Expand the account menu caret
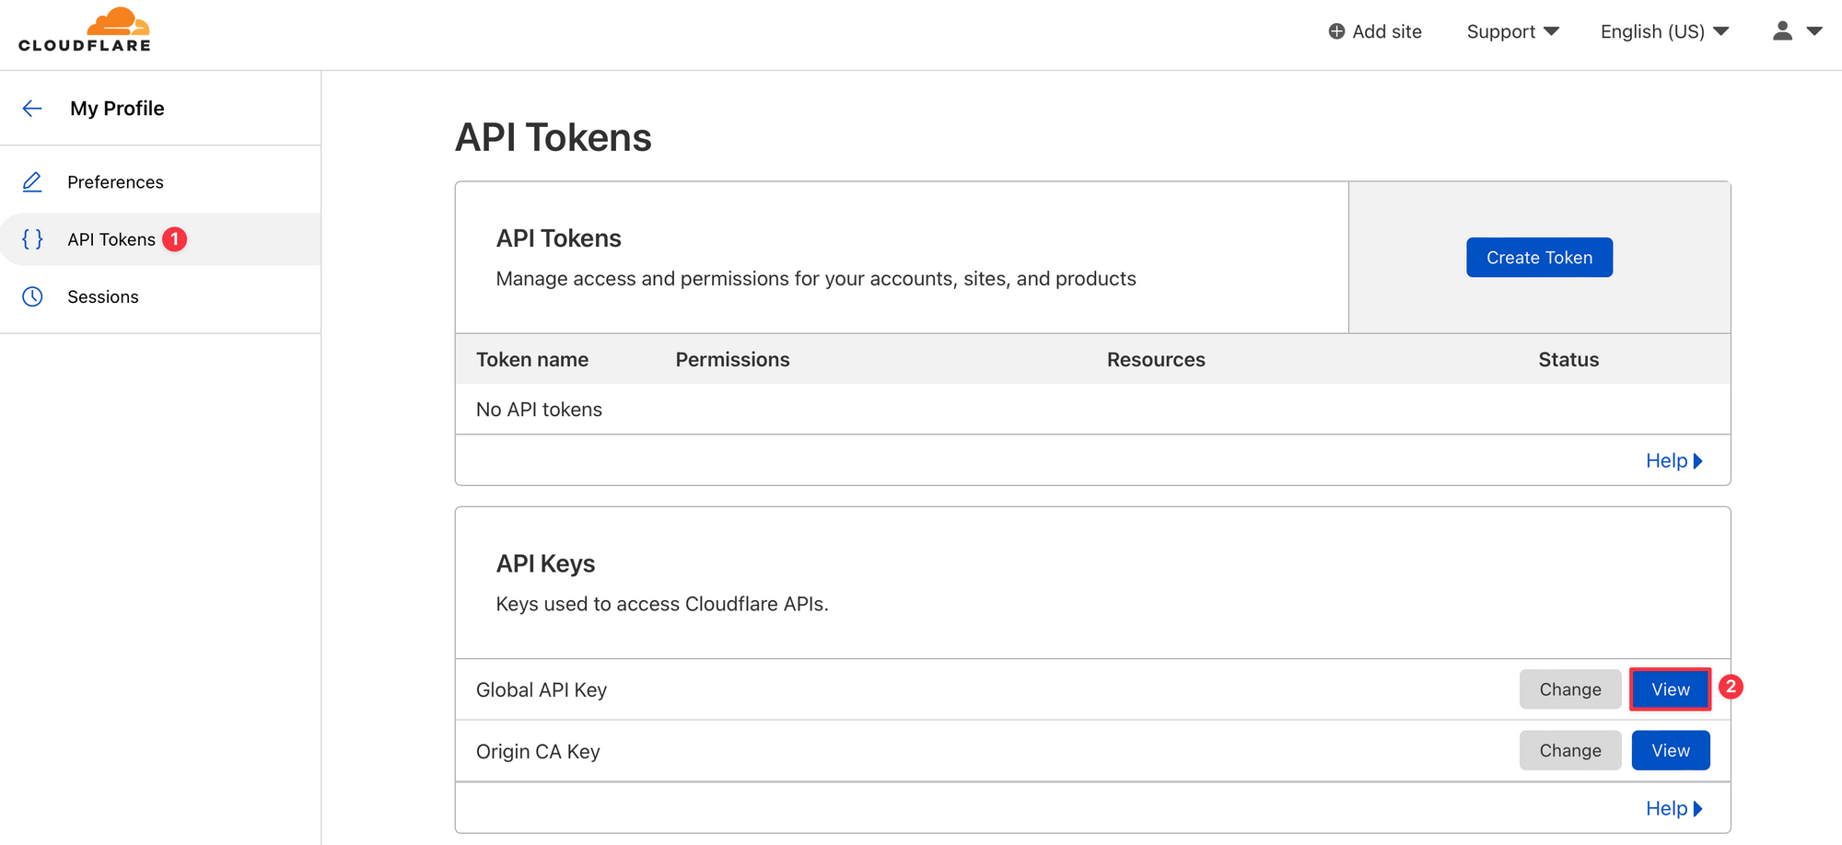Screen dimensions: 1842x845 pos(1814,31)
